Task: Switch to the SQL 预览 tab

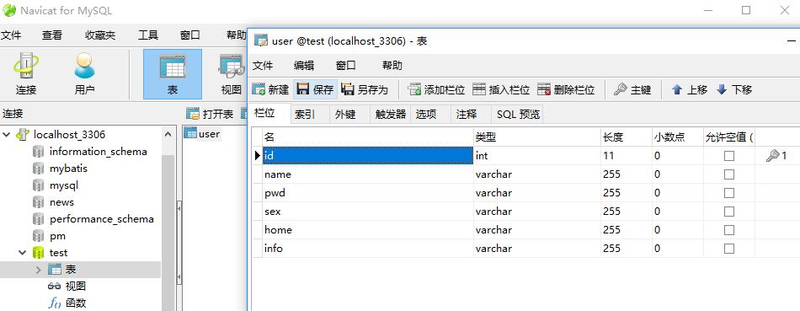Action: [x=518, y=115]
